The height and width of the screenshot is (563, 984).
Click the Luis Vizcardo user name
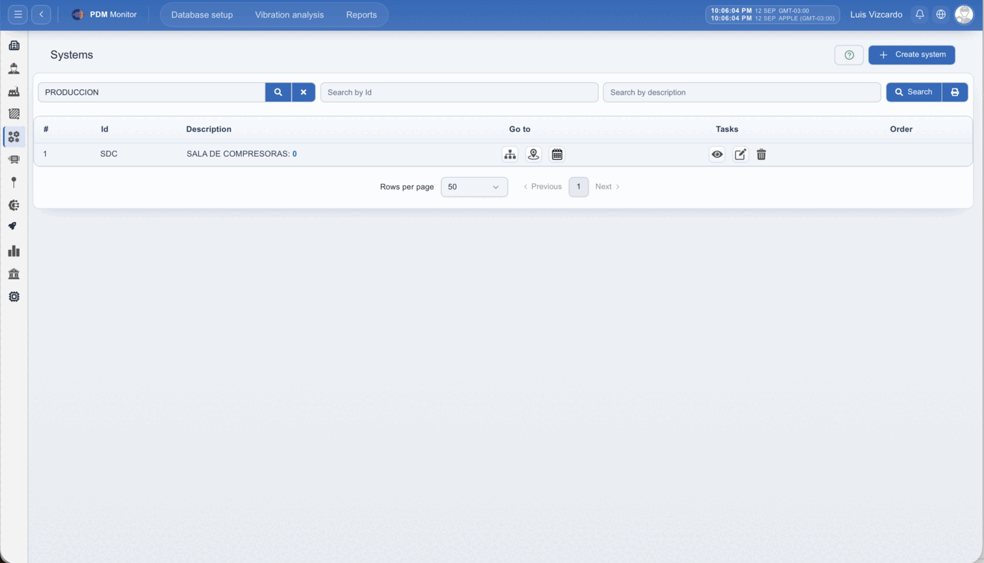876,15
